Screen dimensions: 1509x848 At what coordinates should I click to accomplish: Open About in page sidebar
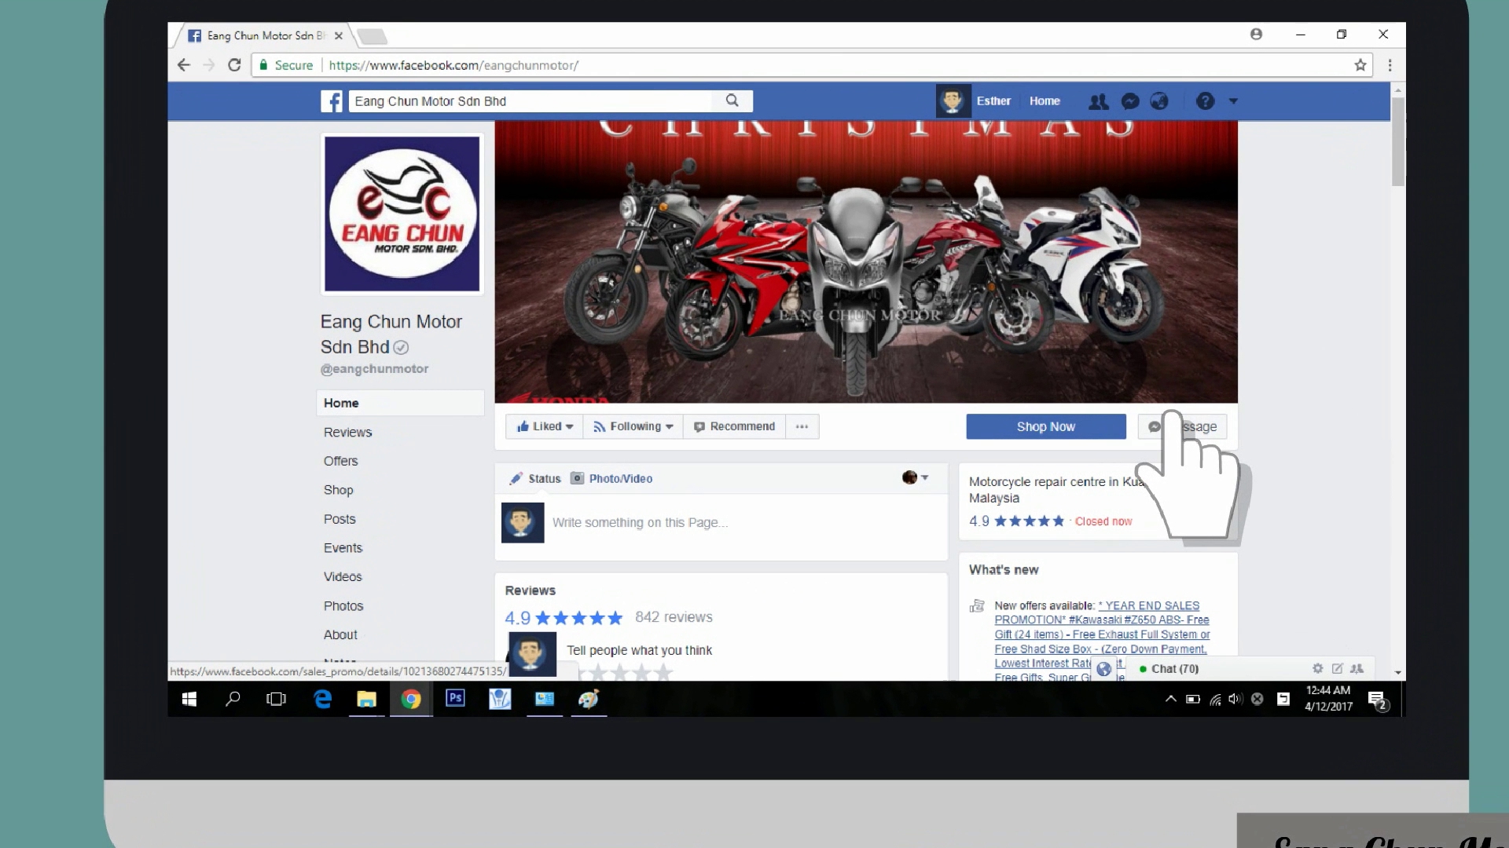(x=340, y=634)
